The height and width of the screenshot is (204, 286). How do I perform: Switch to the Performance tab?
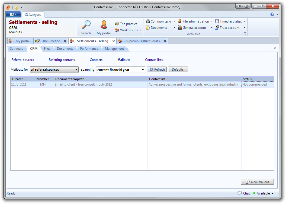tap(89, 49)
